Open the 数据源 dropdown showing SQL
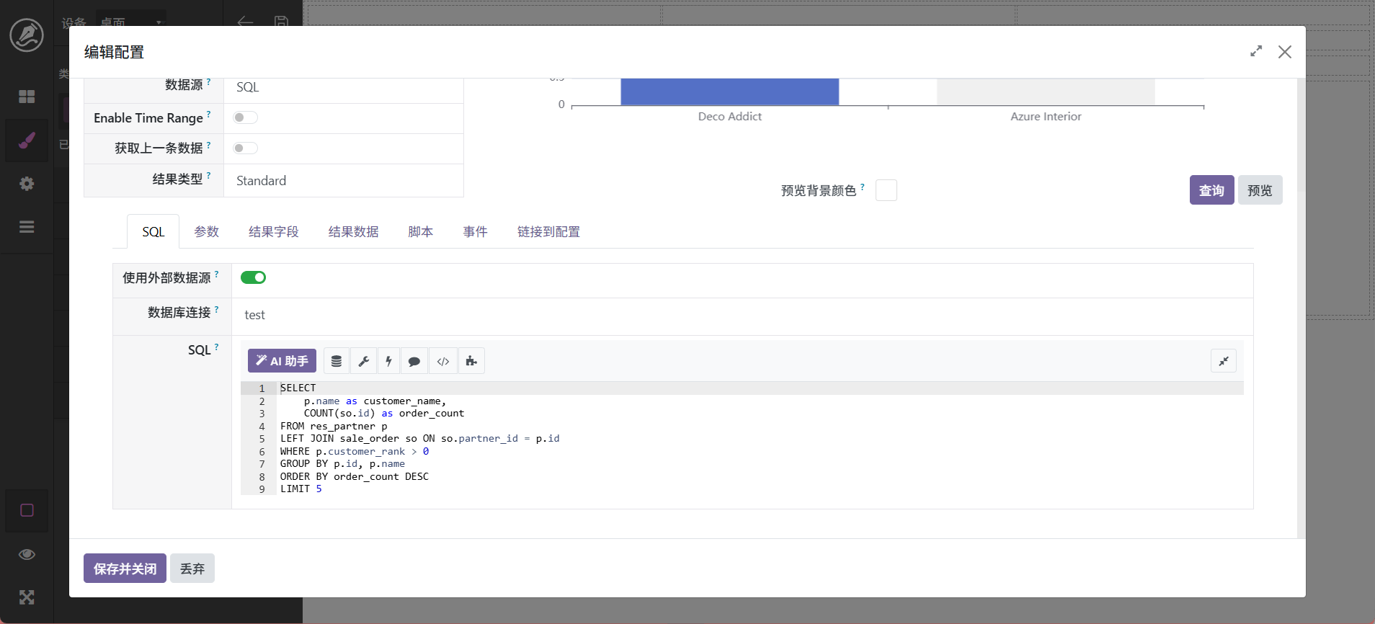The image size is (1375, 624). click(x=343, y=87)
